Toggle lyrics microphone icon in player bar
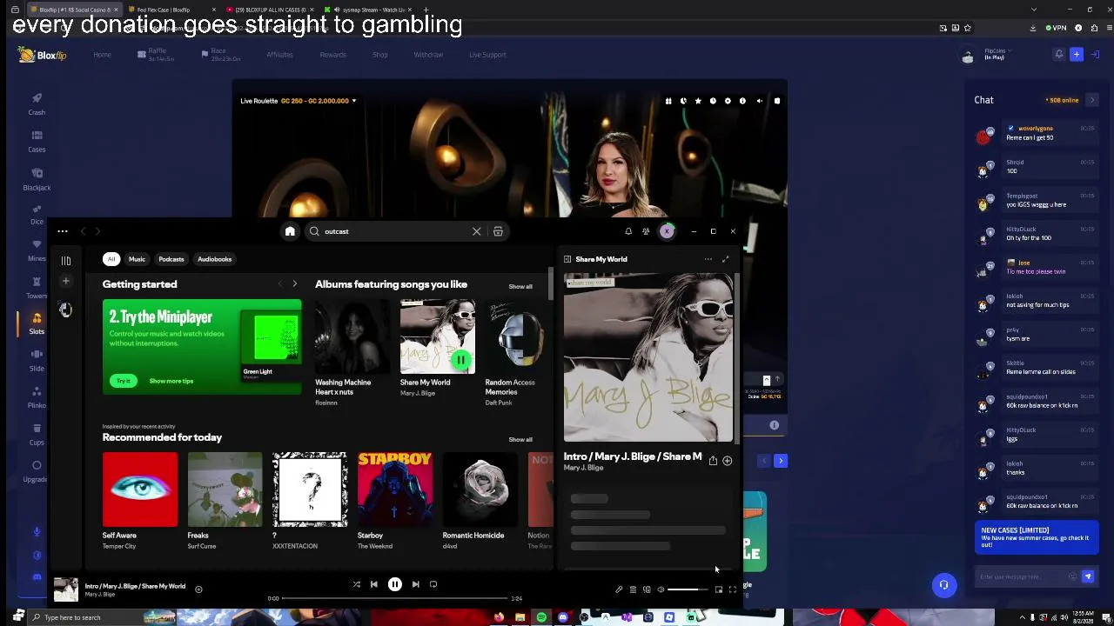 tap(619, 589)
